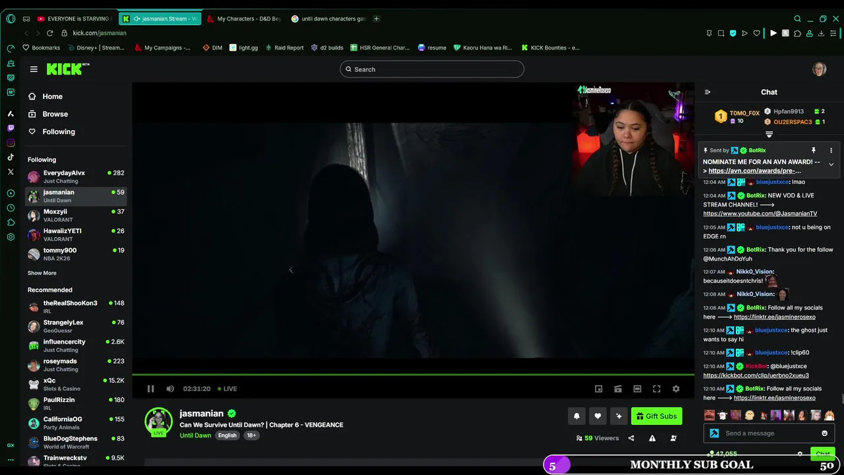Click the browser snapshot selection icon
The image size is (844, 475).
tap(721, 33)
